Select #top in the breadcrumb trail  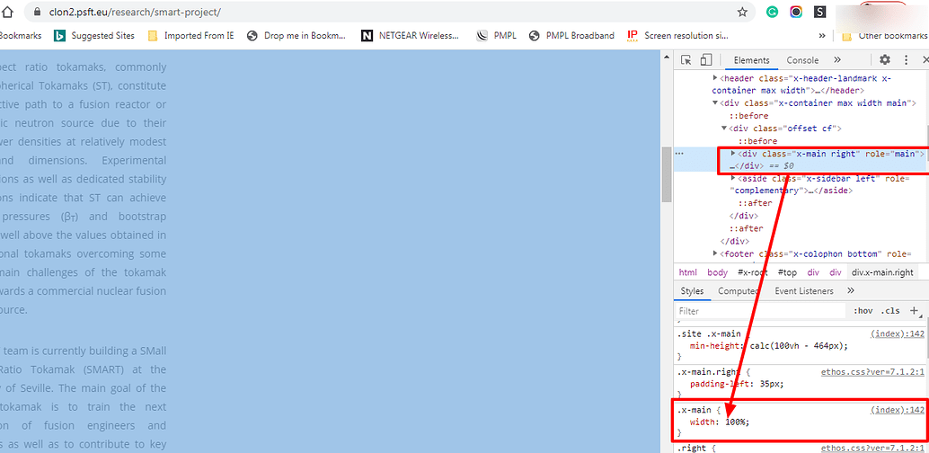click(787, 272)
